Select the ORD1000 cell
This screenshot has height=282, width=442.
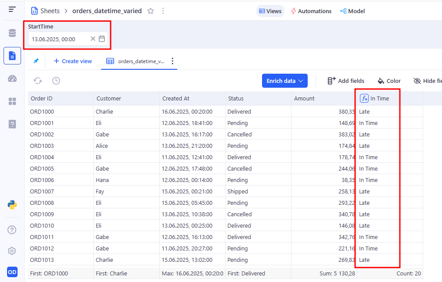(x=61, y=111)
